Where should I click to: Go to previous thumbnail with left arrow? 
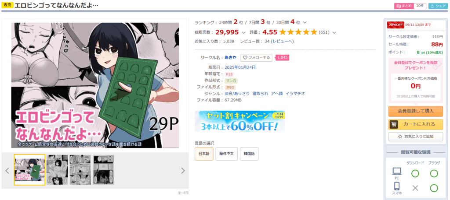(x=7, y=171)
